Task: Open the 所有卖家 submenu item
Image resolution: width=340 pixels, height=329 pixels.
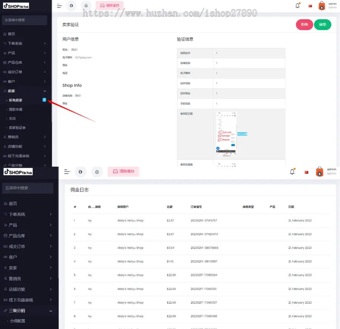Action: coord(16,100)
